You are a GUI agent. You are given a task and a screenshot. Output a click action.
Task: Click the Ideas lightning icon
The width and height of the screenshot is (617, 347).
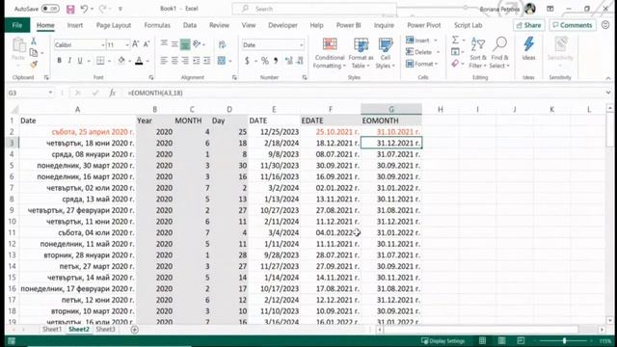528,49
